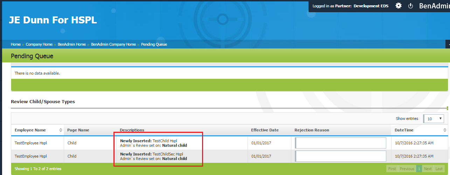Click rejection reason field for TestChildSec Hspl row
450x175 pixels.
[x=340, y=156]
